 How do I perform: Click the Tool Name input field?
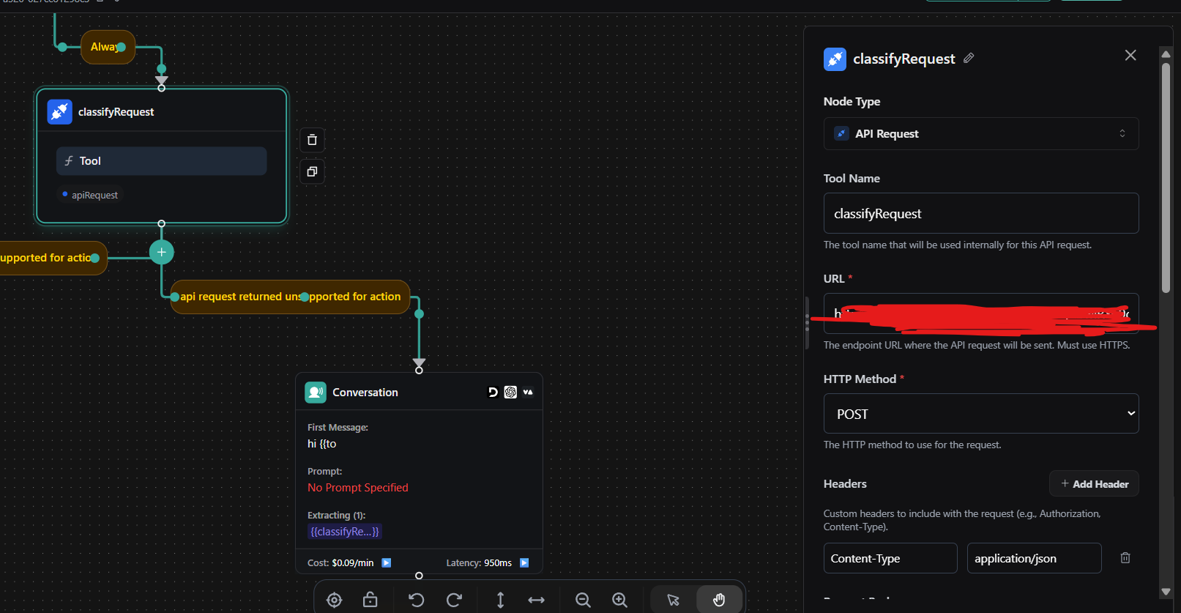coord(981,213)
